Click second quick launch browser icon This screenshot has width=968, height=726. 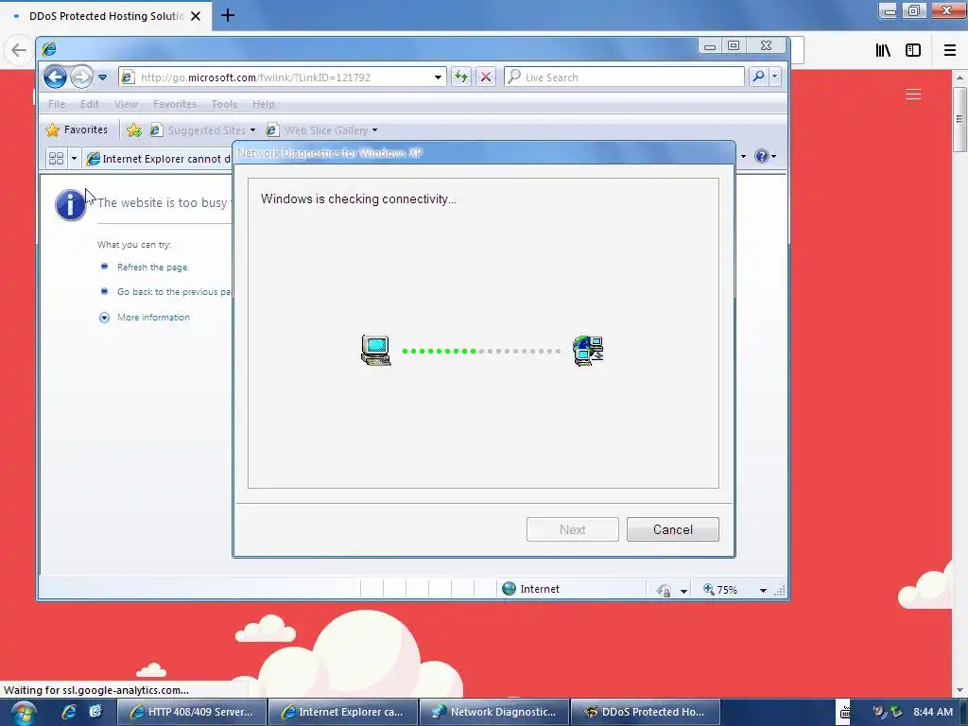tap(95, 712)
